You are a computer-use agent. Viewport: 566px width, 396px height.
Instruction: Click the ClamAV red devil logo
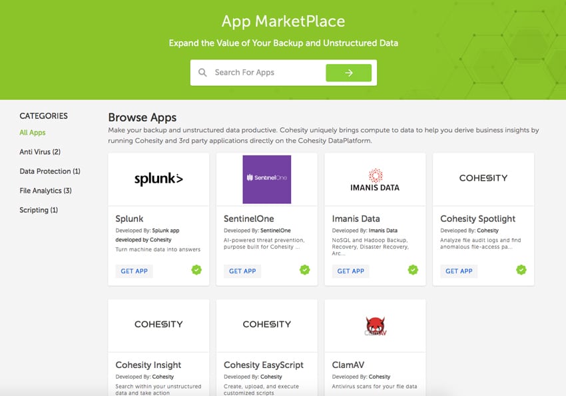[375, 326]
